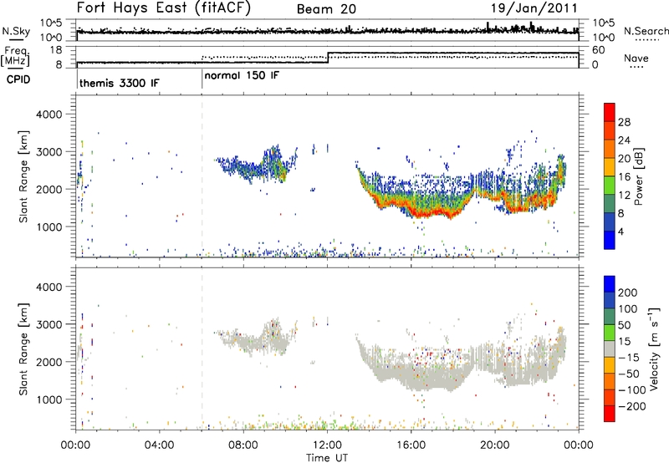Viewport: 669px width, 463px height.
Task: Click the 'themis 3300 IF' annotation
Action: [120, 83]
